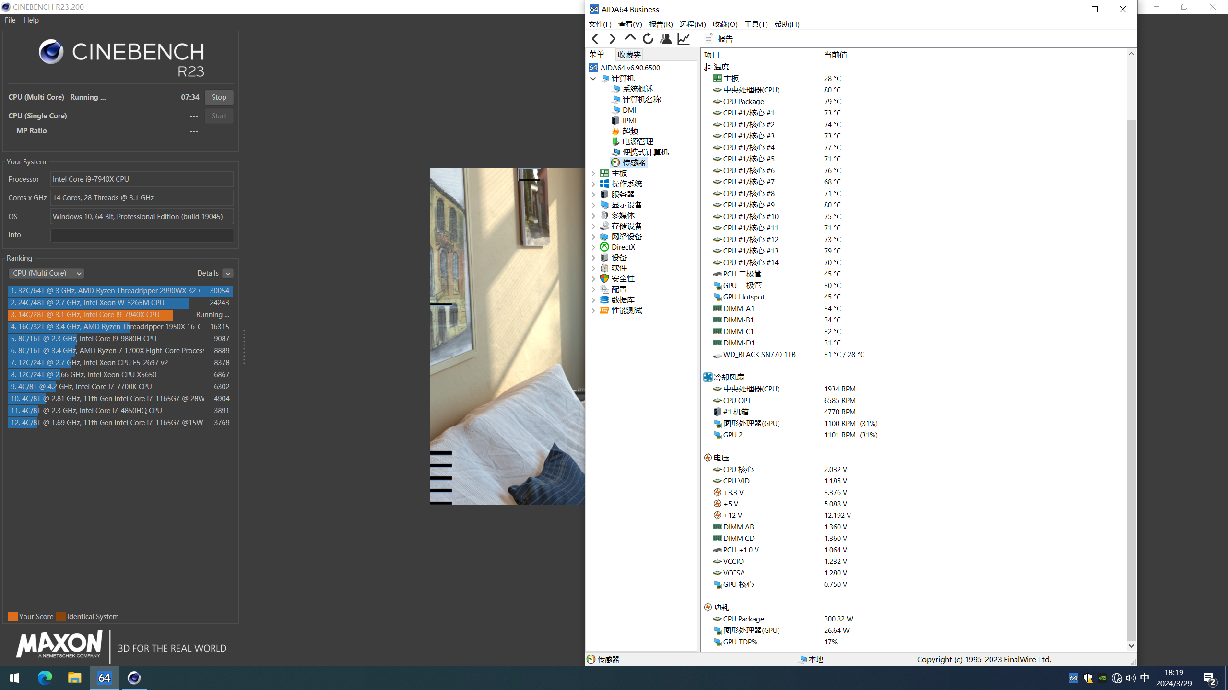Click the AIDA64 Forward navigation arrow
This screenshot has width=1228, height=690.
[612, 39]
